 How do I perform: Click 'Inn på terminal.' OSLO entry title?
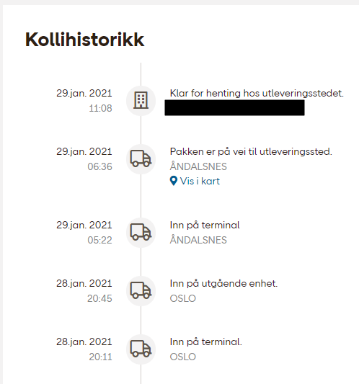point(206,342)
